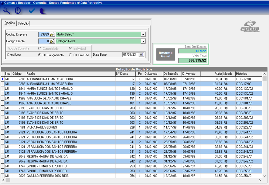The image size is (269, 185).
Task: Open the Código Cliente lookup hand icon
Action: pos(52,41)
